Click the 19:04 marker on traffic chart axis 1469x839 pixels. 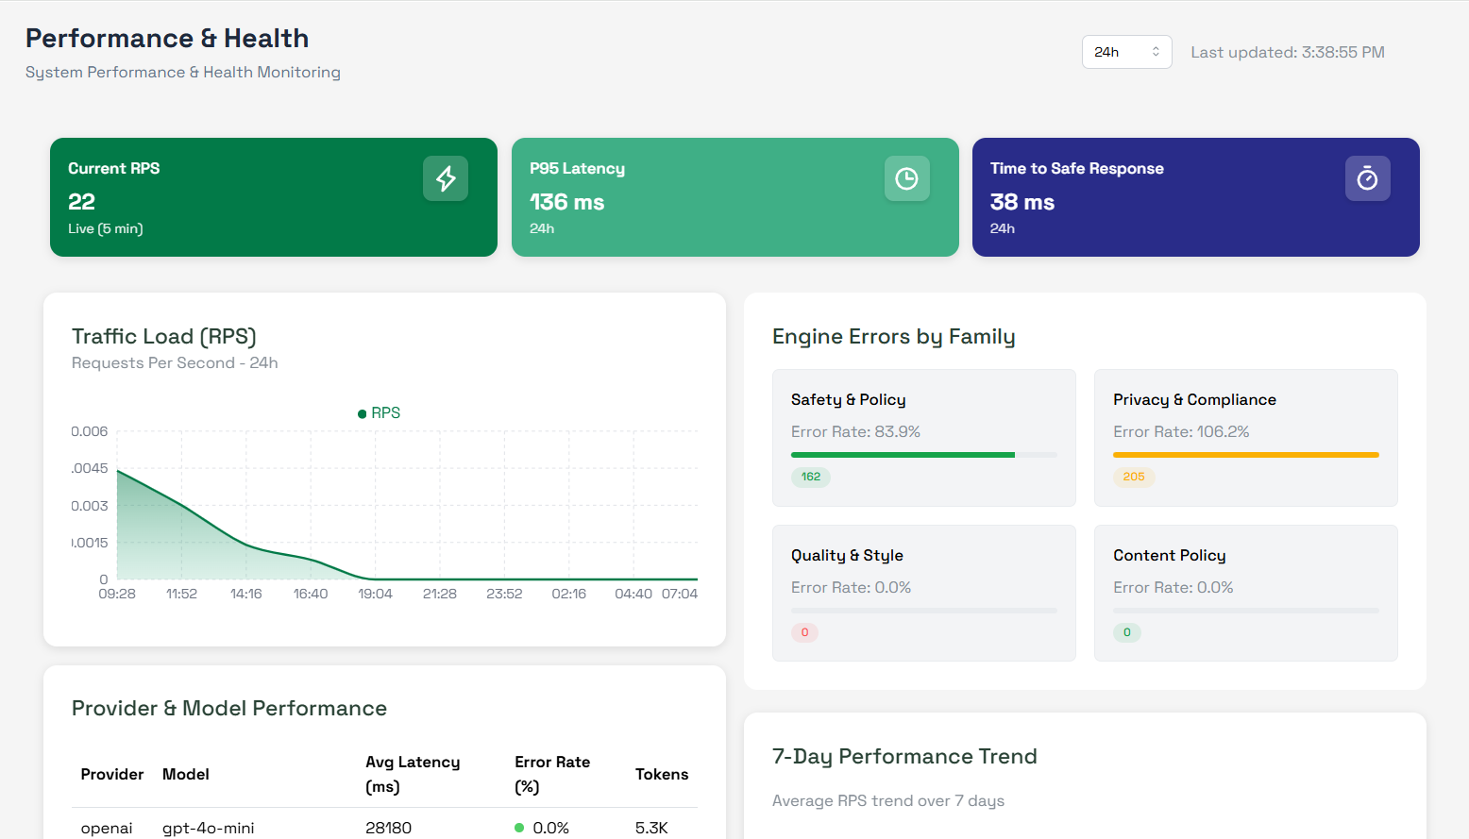[x=375, y=594]
